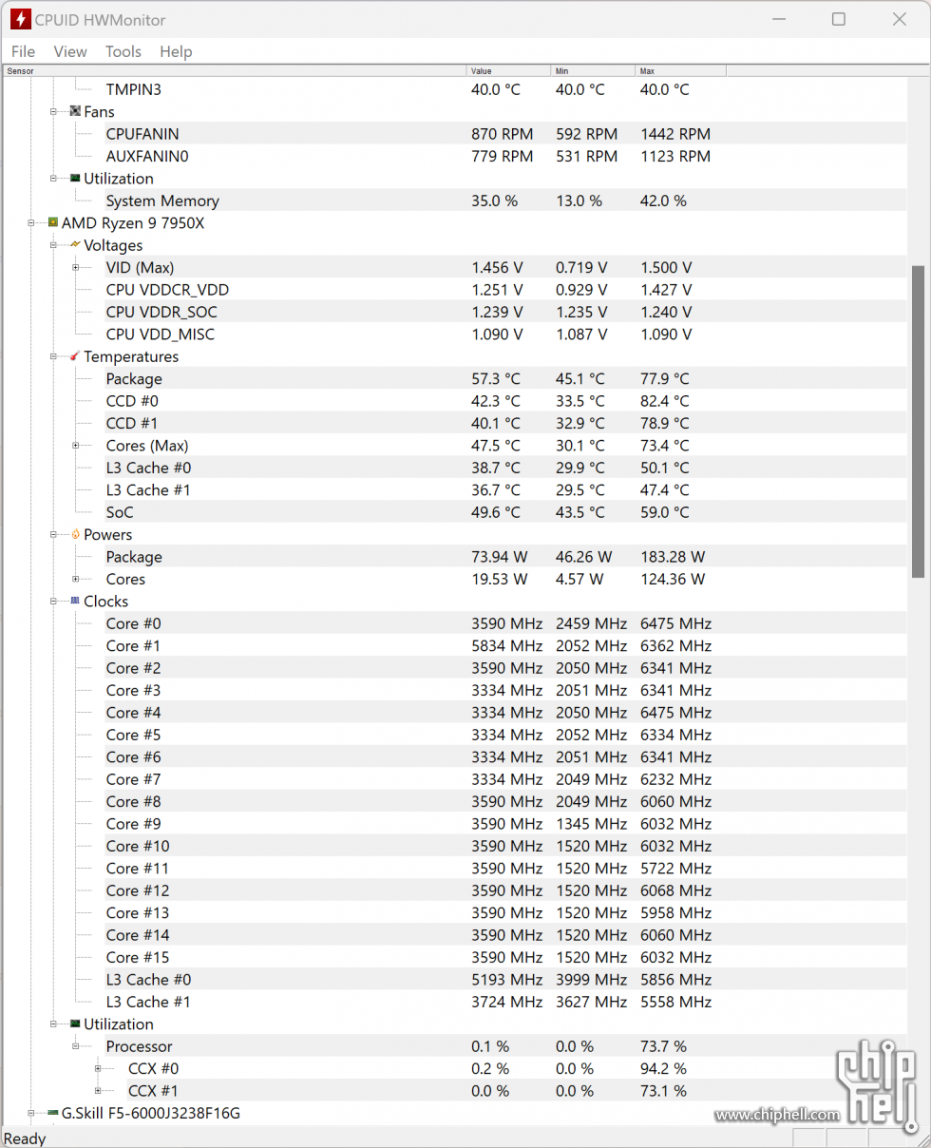Maximize the HWMonitor window

(838, 19)
